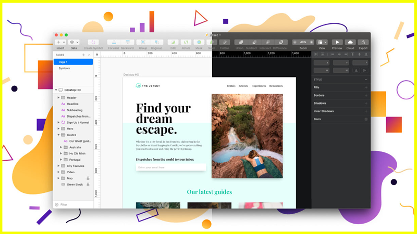Screen dimensions: 417x234
Task: Collapse the Style section chevron
Action: coord(366,80)
